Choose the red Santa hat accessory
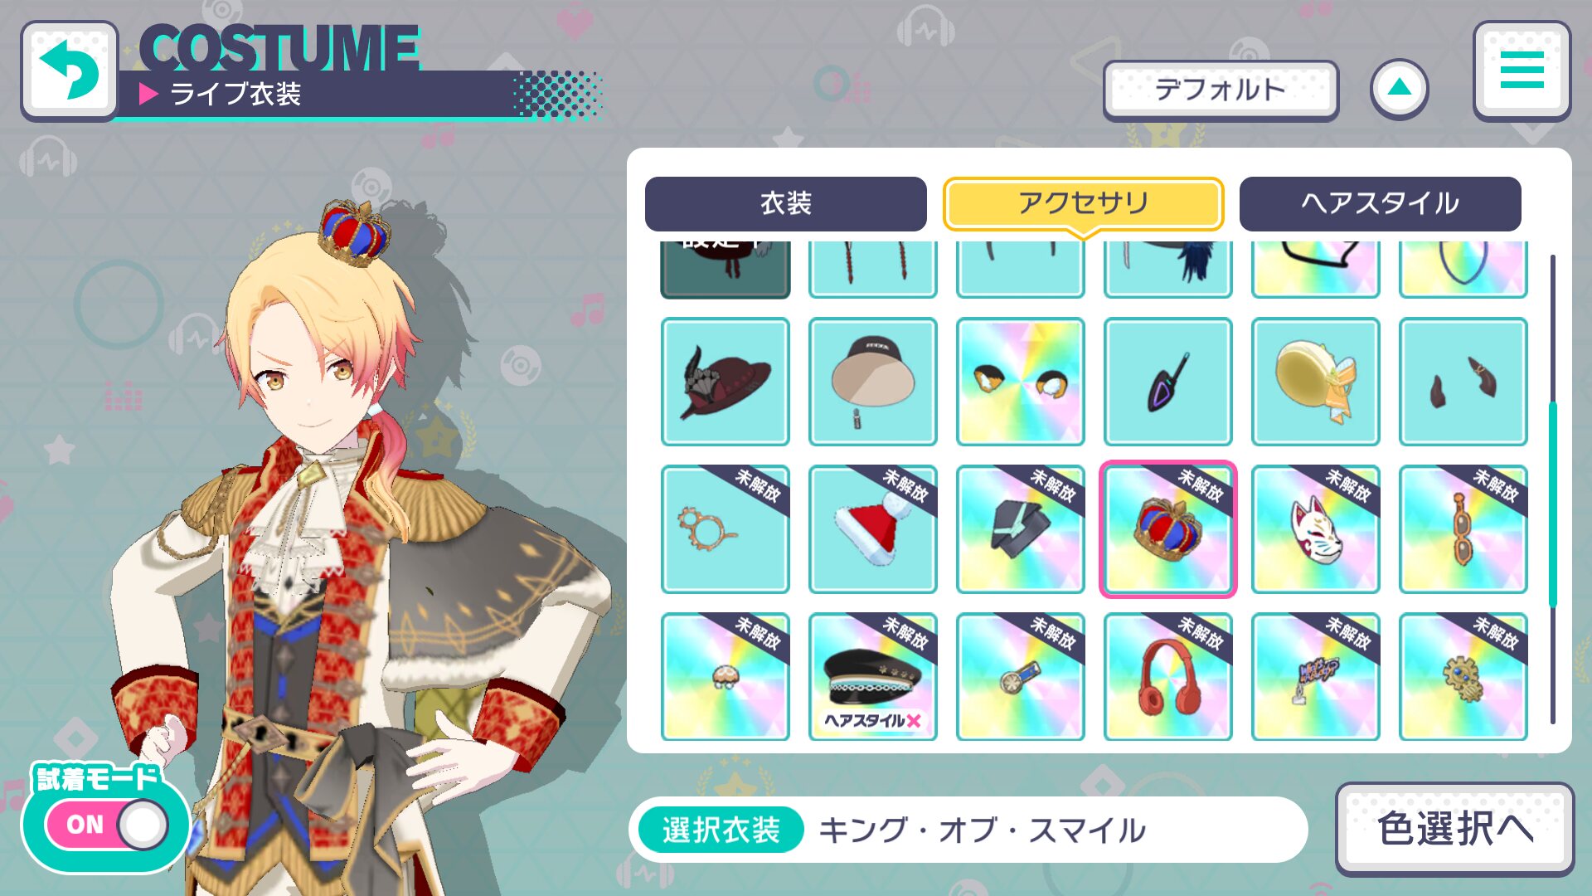This screenshot has height=896, width=1592. tap(872, 529)
